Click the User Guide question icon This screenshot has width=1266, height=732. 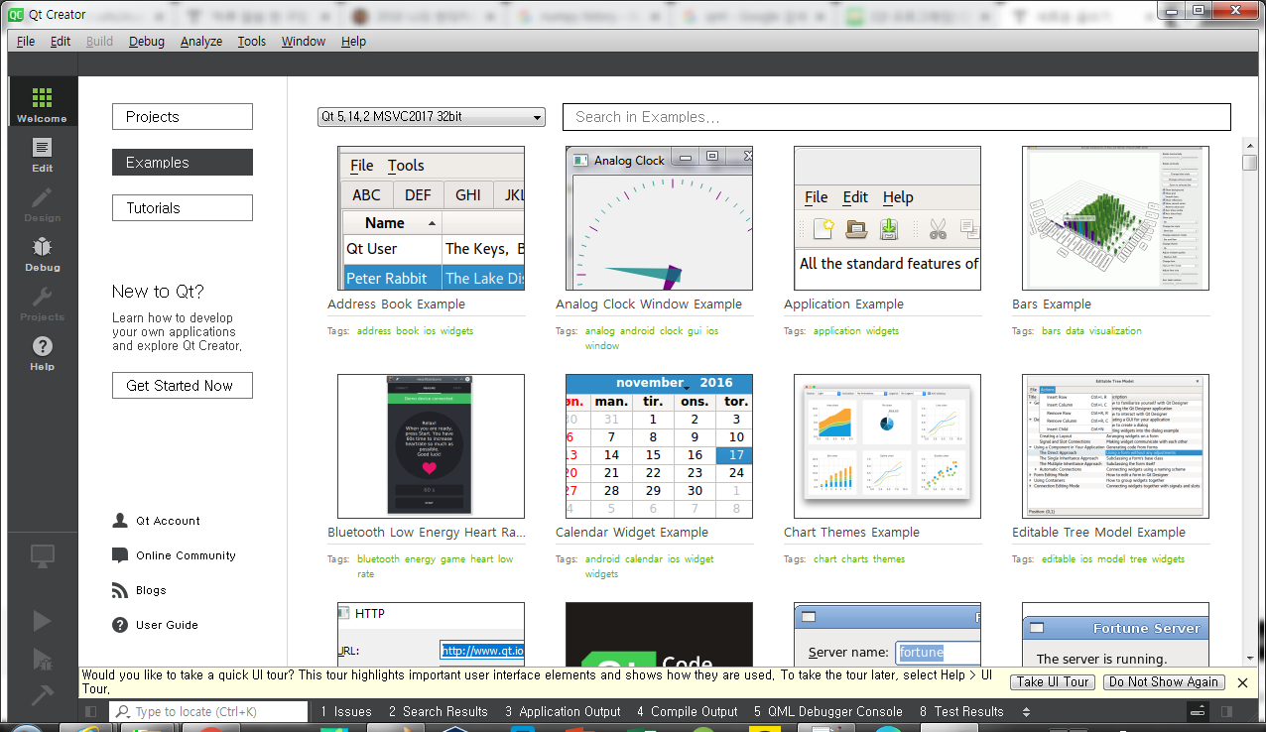point(120,625)
